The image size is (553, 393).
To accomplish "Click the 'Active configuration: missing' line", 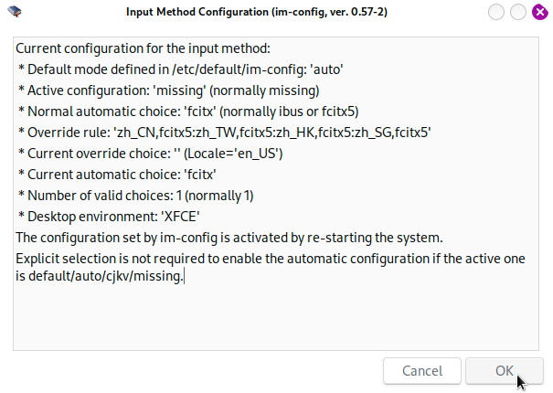I will [x=168, y=90].
